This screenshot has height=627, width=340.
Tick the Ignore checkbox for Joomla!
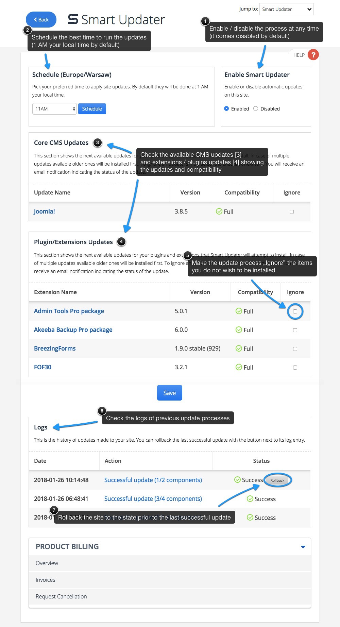292,212
